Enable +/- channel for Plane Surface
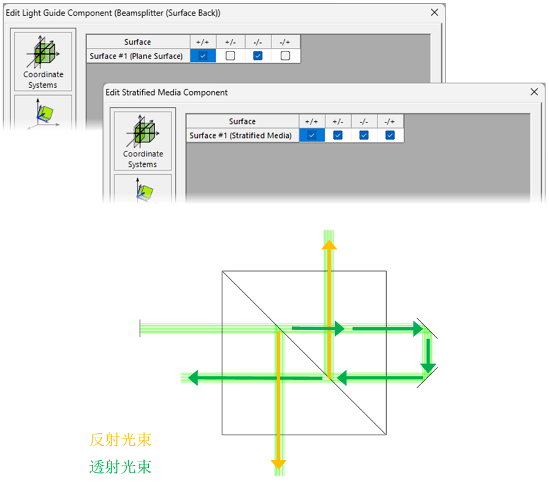Screen dimensions: 549x483 pos(230,56)
